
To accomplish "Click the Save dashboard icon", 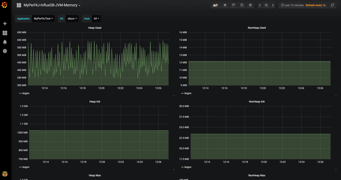I will 242,5.
